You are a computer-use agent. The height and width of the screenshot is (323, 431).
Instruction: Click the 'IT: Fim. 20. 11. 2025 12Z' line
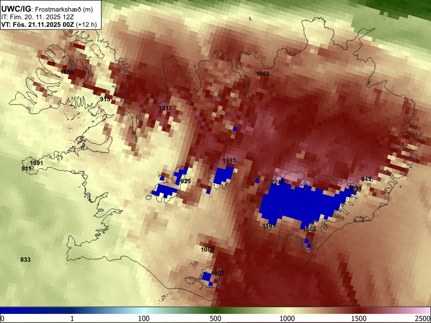click(x=38, y=17)
